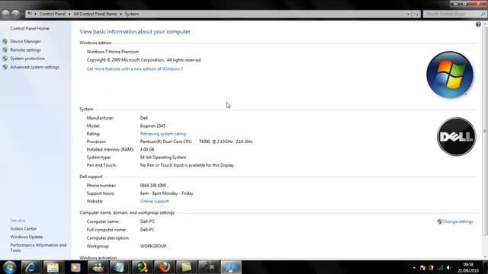This screenshot has width=488, height=274.
Task: Launch Internet Explorer from the taskbar
Action: pyautogui.click(x=30, y=267)
